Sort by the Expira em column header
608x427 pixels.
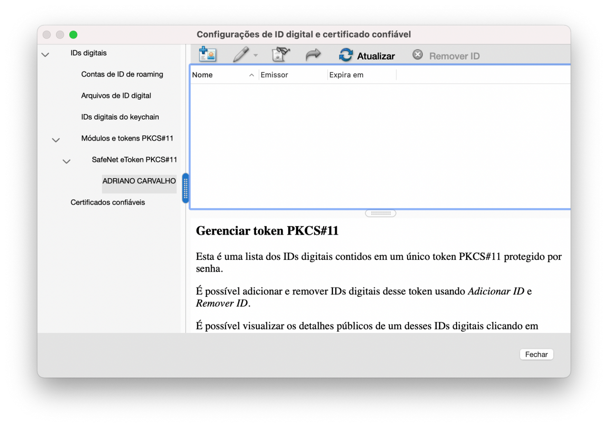[361, 75]
